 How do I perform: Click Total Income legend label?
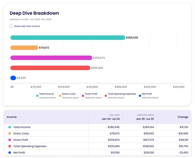46,94
